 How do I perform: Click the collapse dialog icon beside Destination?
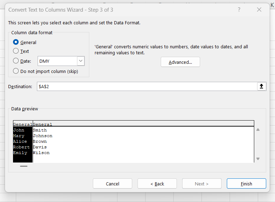click(261, 86)
